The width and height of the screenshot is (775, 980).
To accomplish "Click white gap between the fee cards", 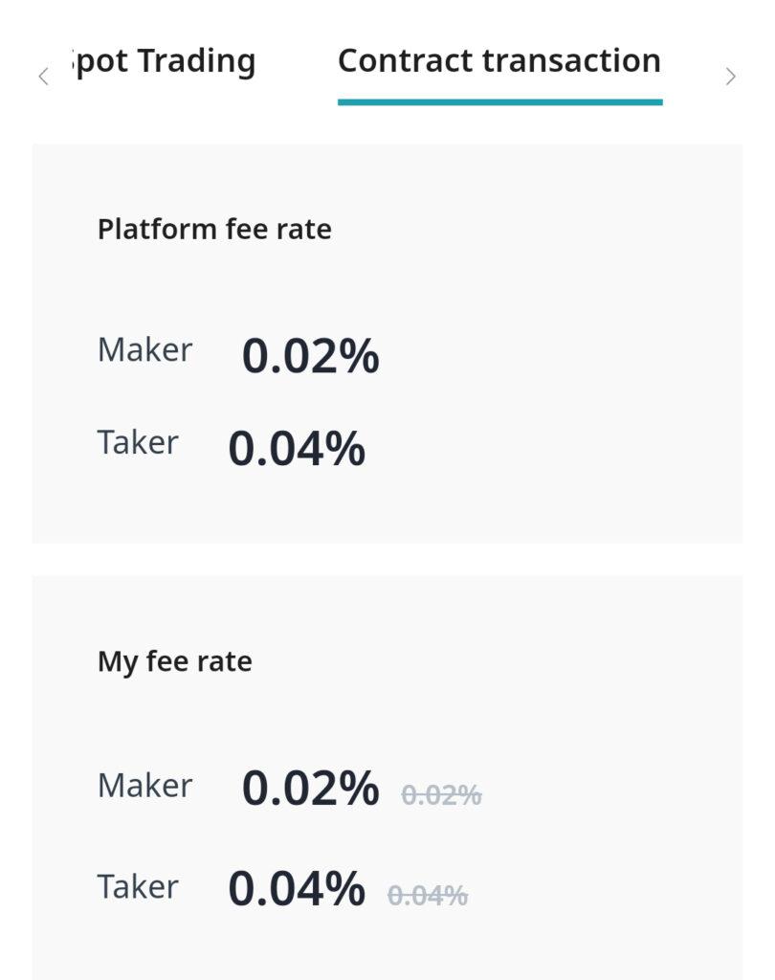I will click(x=387, y=559).
